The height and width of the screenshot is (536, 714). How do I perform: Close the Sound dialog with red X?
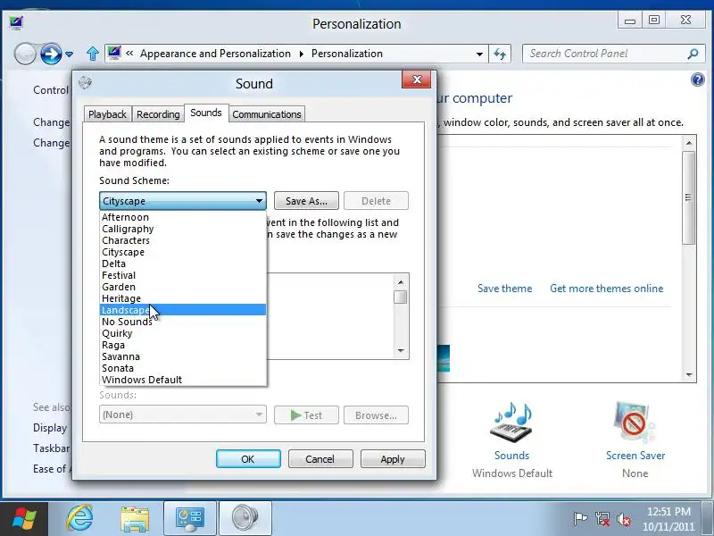click(x=416, y=80)
